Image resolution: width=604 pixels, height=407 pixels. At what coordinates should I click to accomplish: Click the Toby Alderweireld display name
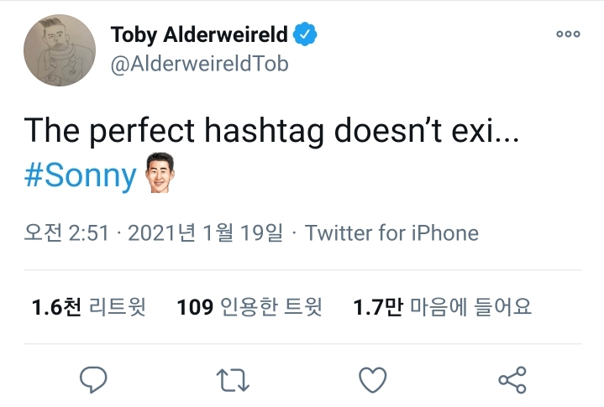point(199,34)
